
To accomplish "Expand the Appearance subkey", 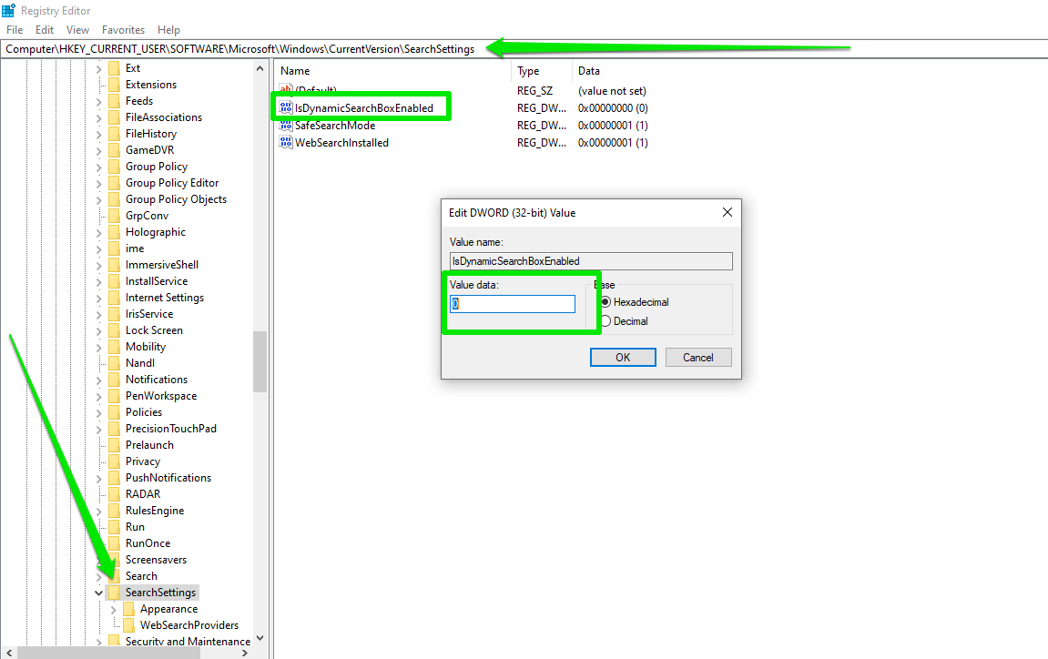I will 114,610.
